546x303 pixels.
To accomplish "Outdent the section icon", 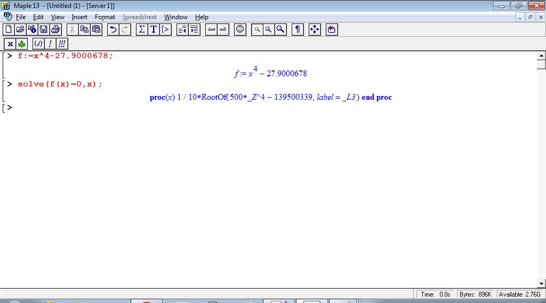I will 182,29.
